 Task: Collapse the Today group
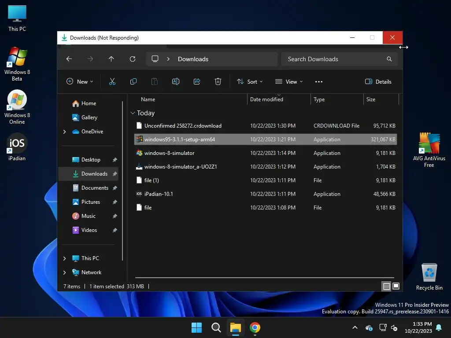(x=133, y=113)
